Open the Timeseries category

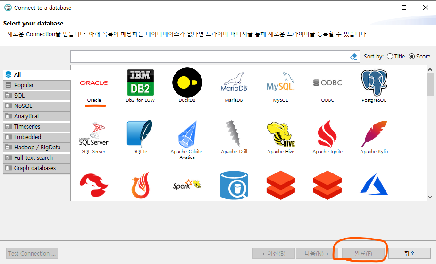pos(37,127)
